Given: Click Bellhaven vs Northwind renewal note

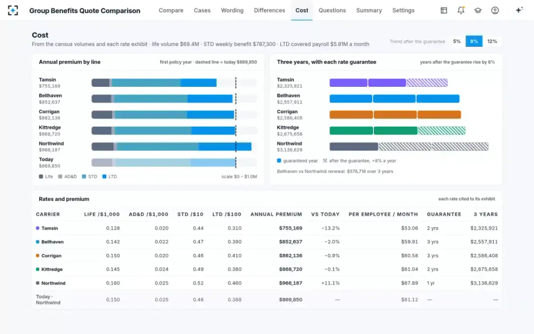Looking at the screenshot, I should [335, 171].
